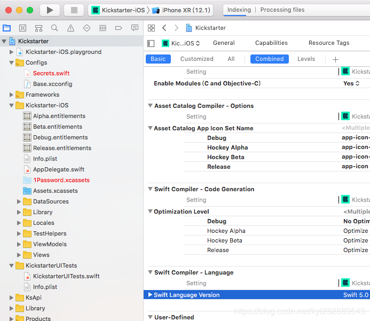
Task: Open the Find navigator magnifier icon
Action: [54, 28]
